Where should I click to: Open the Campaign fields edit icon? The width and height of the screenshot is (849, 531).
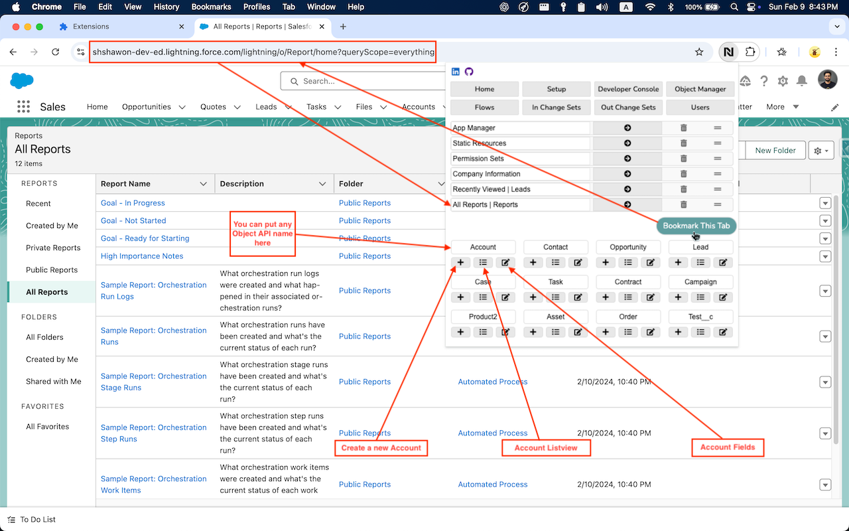(x=723, y=297)
